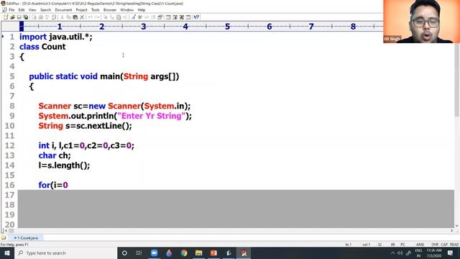The image size is (460, 259).
Task: Click the vertical scrollbar down arrow
Action: pyautogui.click(x=457, y=225)
